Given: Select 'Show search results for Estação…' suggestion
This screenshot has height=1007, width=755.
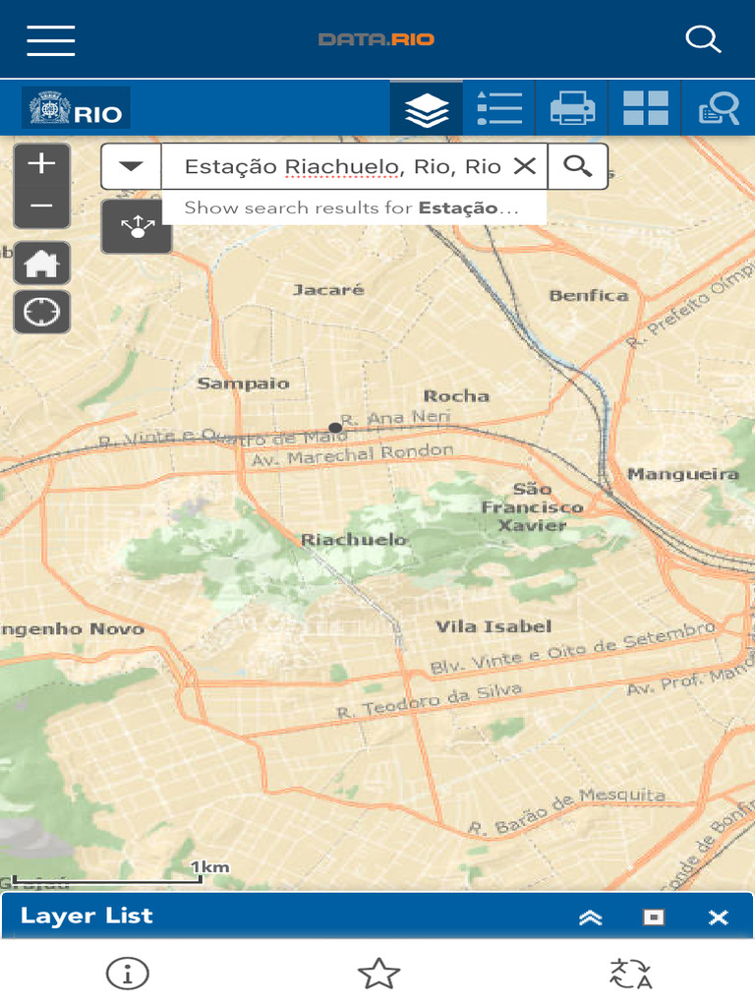Looking at the screenshot, I should pos(354,207).
